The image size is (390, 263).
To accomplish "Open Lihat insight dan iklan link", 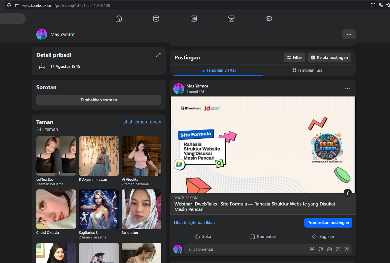I will pyautogui.click(x=194, y=223).
